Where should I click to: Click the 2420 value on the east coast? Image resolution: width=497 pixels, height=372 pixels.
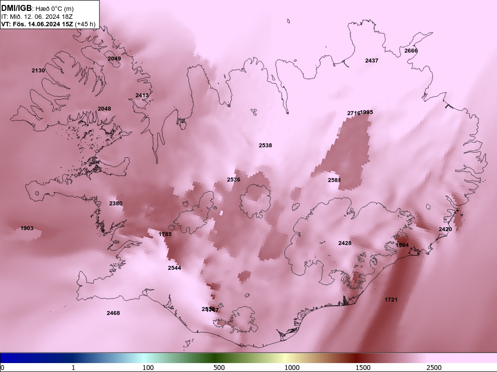(x=445, y=229)
